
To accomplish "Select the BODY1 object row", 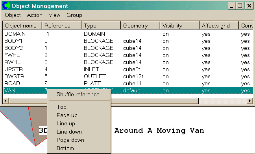I will [x=128, y=41].
